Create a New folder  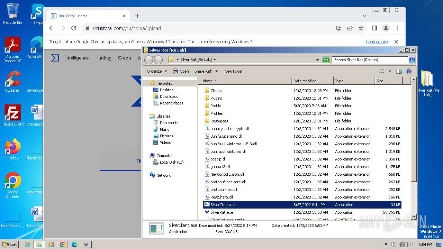click(x=234, y=71)
